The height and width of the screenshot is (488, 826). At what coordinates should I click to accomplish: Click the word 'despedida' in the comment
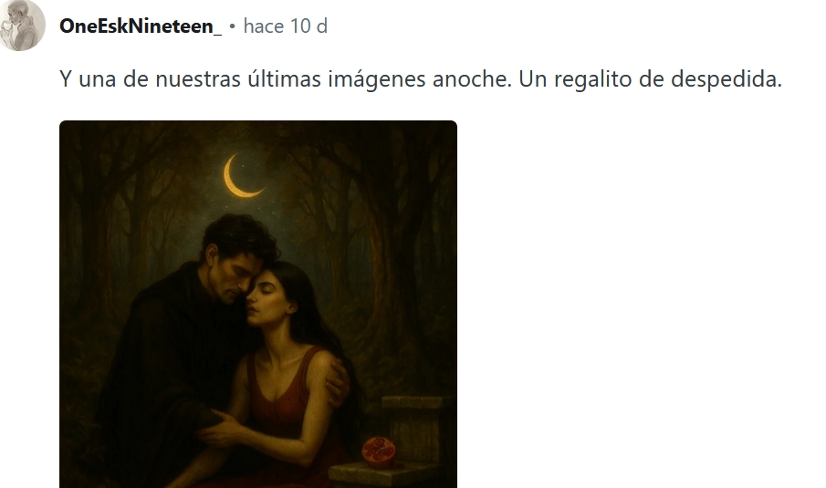point(726,79)
